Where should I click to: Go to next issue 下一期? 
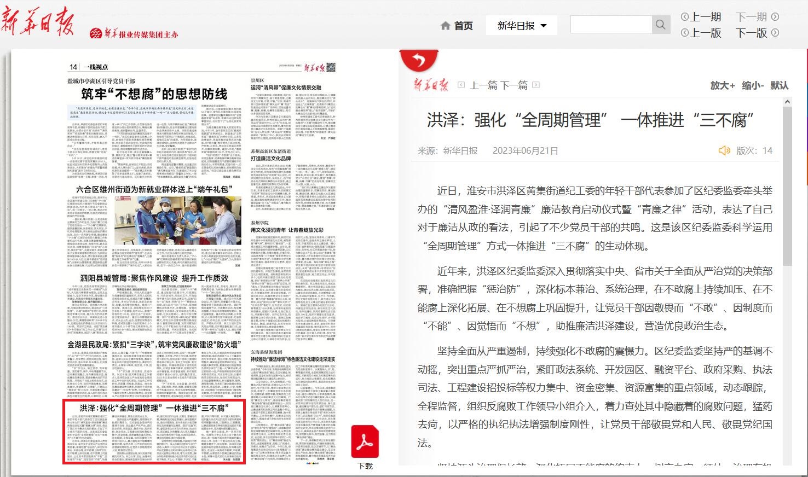click(x=752, y=17)
